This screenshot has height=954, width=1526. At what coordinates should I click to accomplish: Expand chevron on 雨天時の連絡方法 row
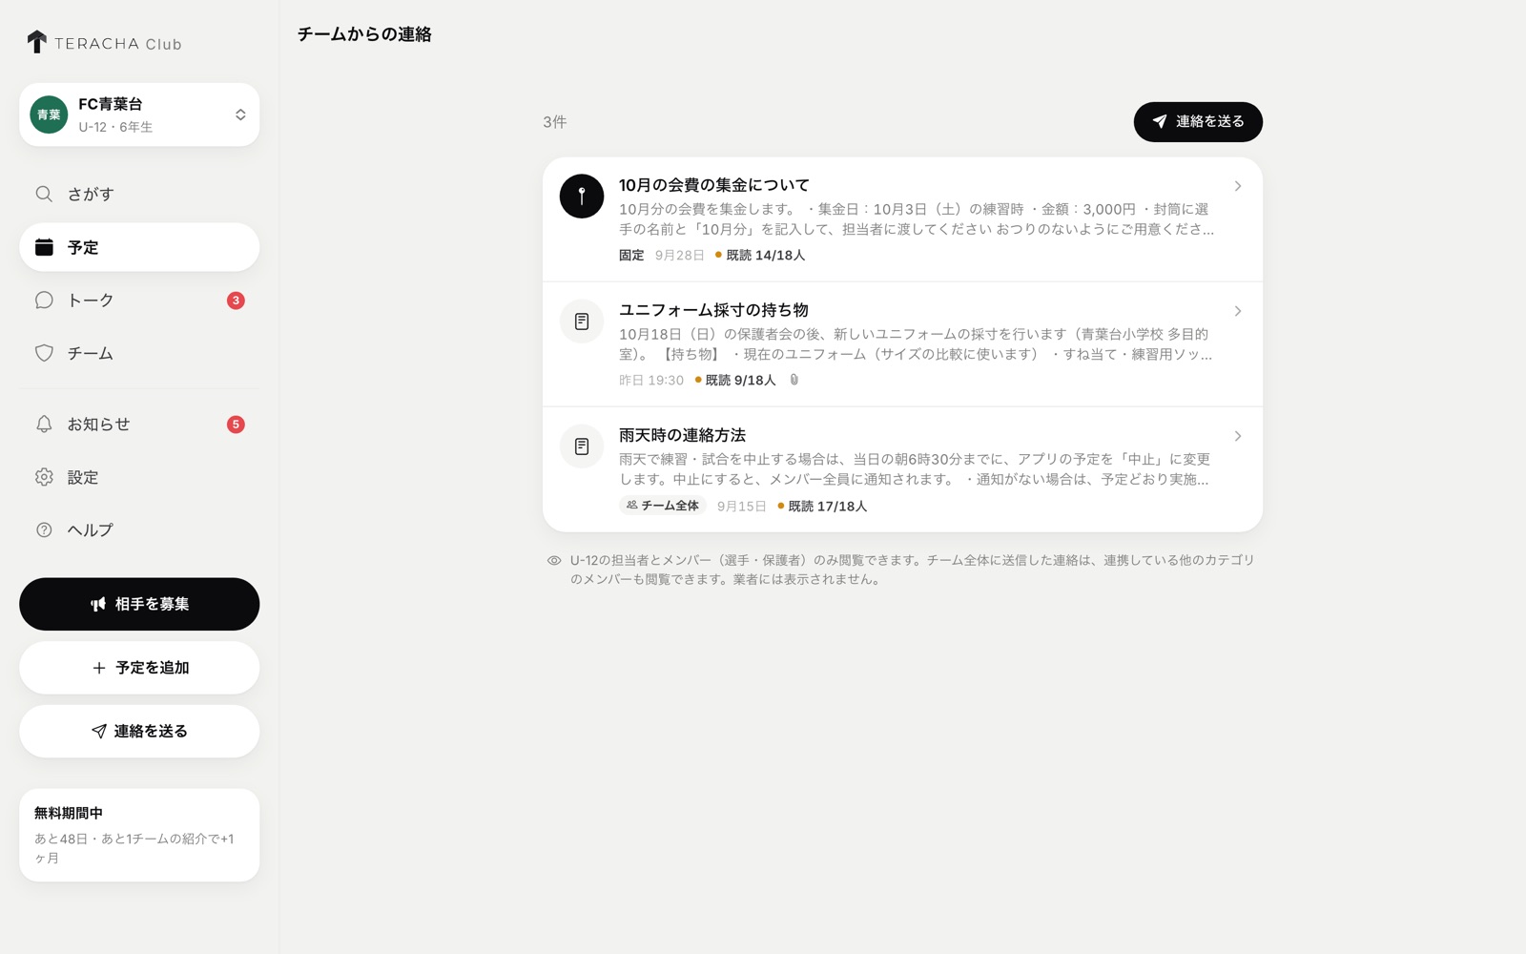coord(1237,436)
